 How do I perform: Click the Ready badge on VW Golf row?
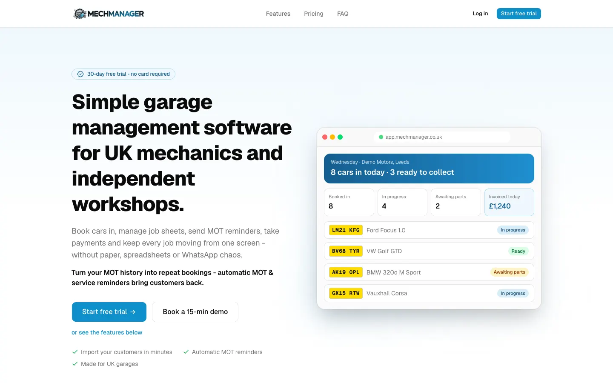click(518, 251)
